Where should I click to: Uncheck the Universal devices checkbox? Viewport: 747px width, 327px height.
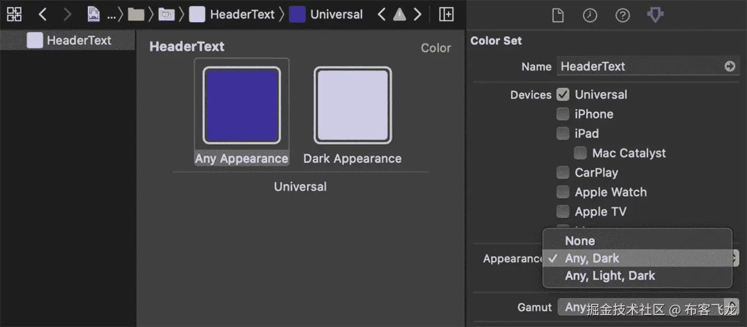tap(563, 95)
